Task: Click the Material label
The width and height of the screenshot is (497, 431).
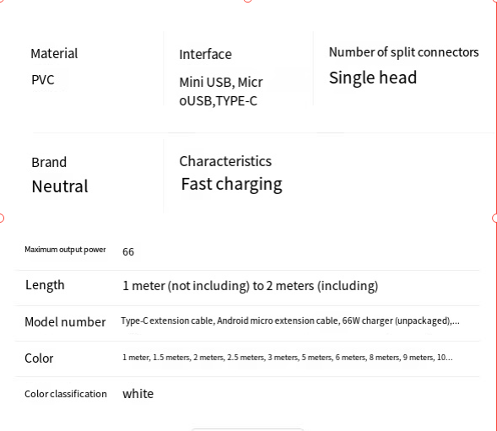Action: pos(54,53)
